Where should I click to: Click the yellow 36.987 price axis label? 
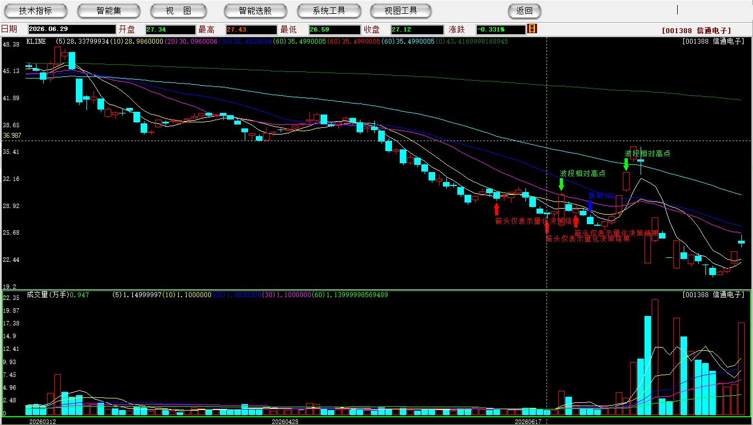[12, 136]
